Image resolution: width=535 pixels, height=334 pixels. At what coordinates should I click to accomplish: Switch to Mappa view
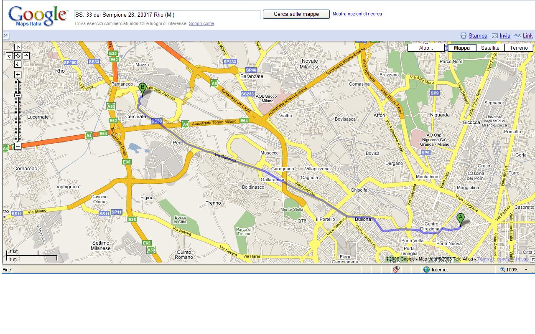[x=461, y=48]
